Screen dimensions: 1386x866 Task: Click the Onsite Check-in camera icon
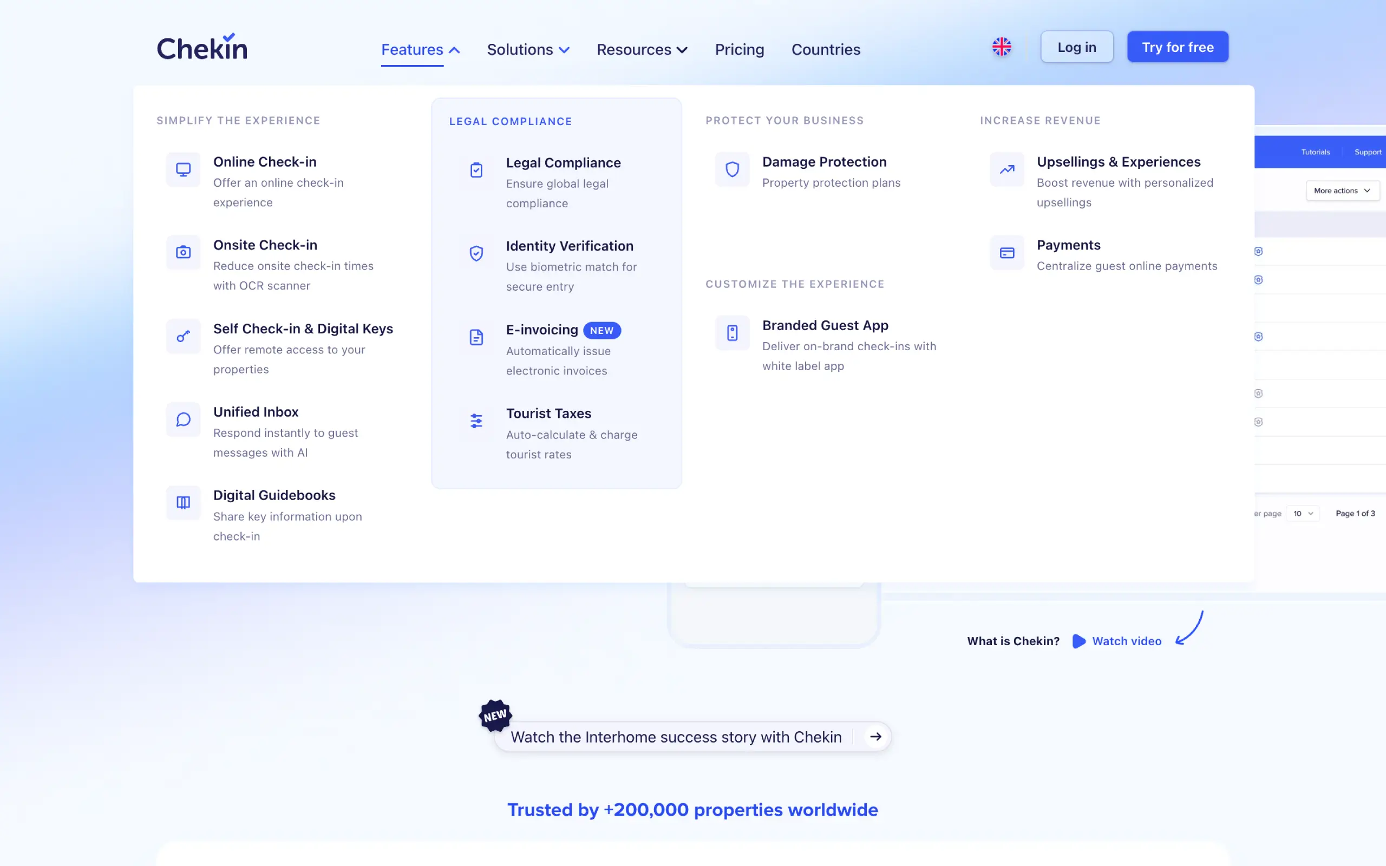[184, 253]
